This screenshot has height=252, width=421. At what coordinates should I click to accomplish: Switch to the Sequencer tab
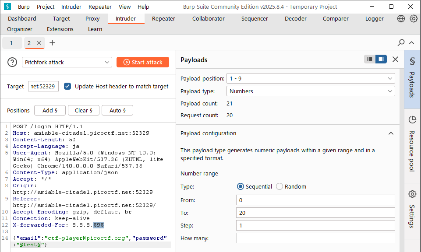255,18
